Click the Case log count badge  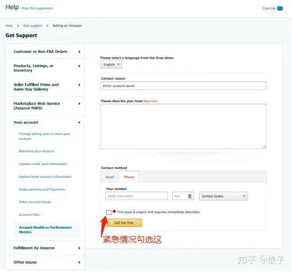280,8
